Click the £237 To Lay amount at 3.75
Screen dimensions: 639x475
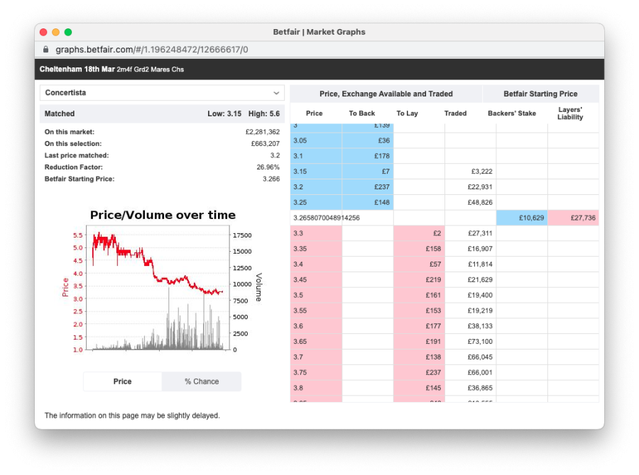point(433,372)
